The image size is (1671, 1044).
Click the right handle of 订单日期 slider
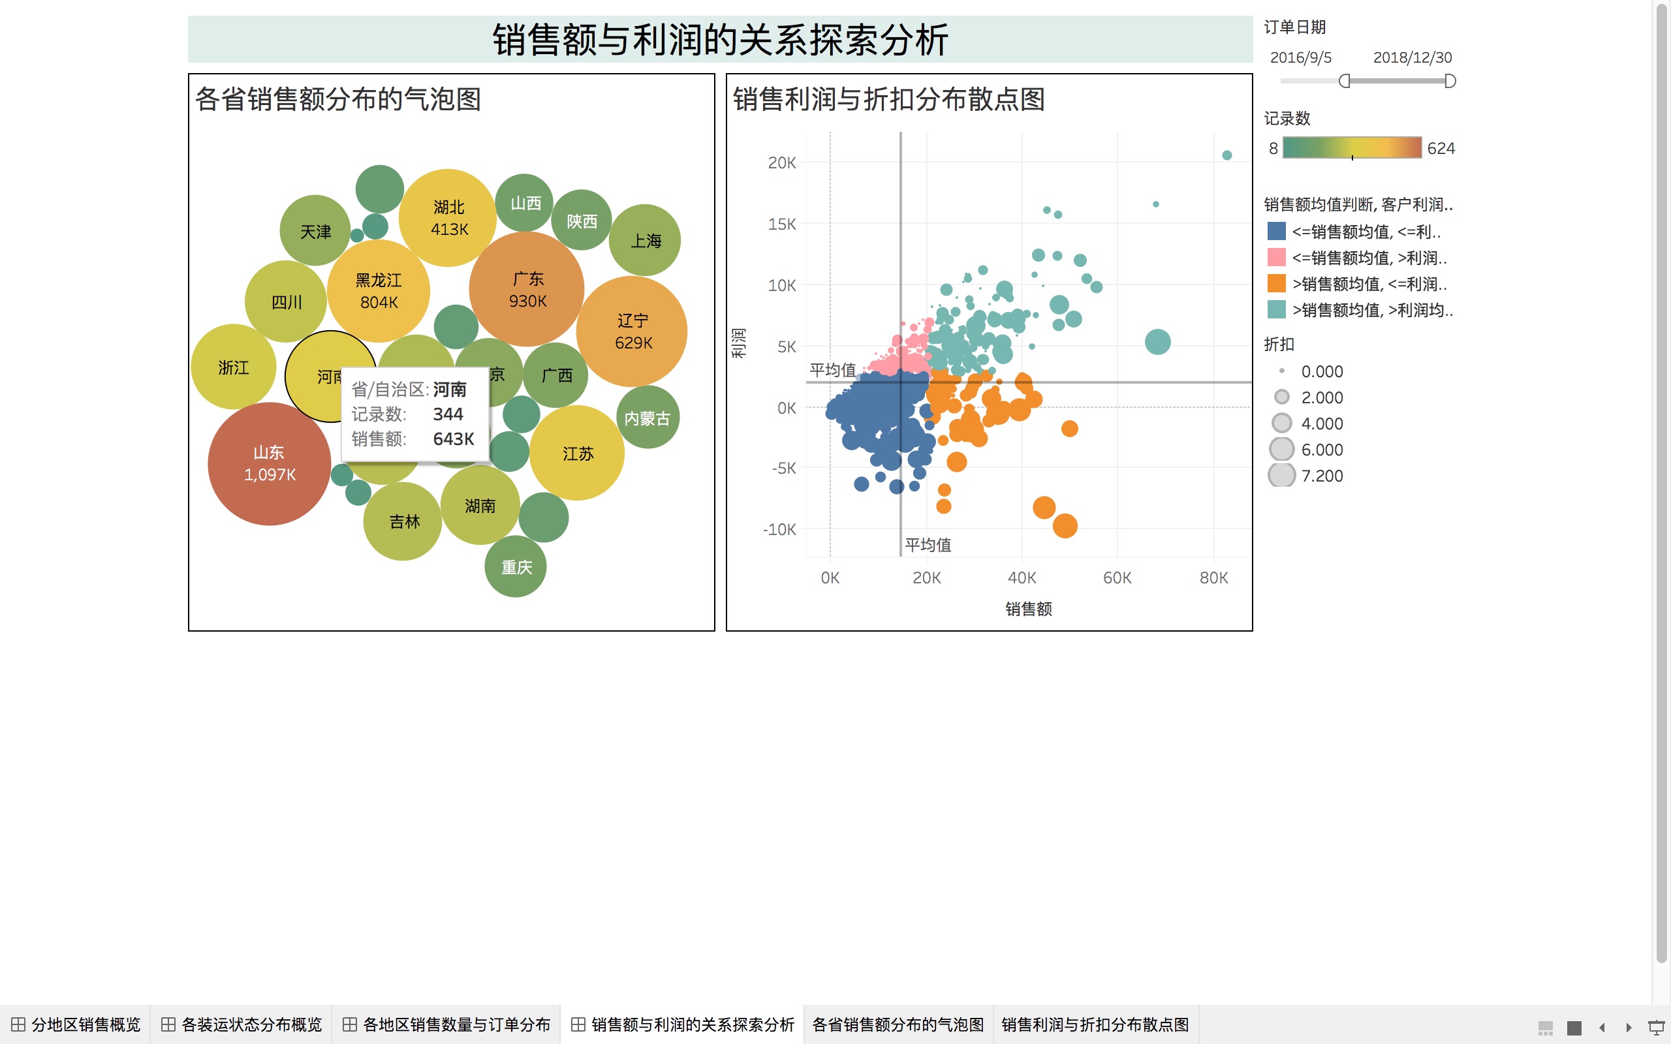point(1450,82)
